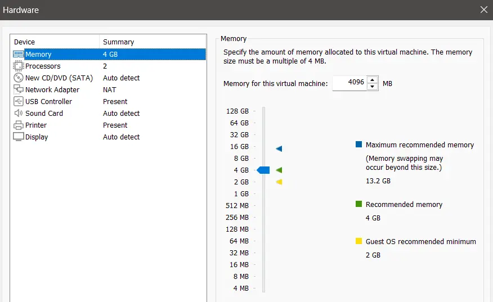Close the Hardware dialog window
This screenshot has height=302, width=493.
coord(483,10)
